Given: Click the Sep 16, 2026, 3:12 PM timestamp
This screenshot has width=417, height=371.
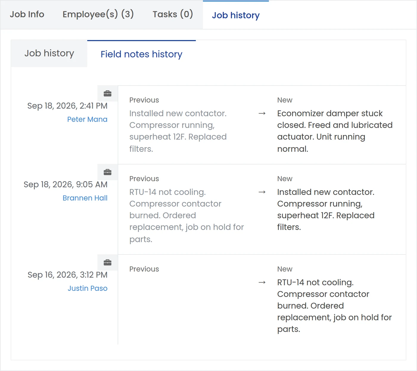Looking at the screenshot, I should (68, 275).
